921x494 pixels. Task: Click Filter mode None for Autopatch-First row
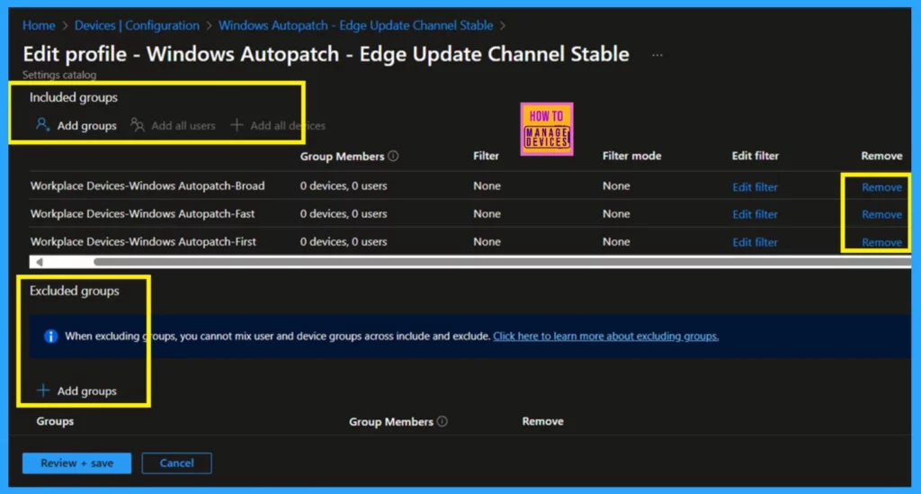(x=616, y=241)
